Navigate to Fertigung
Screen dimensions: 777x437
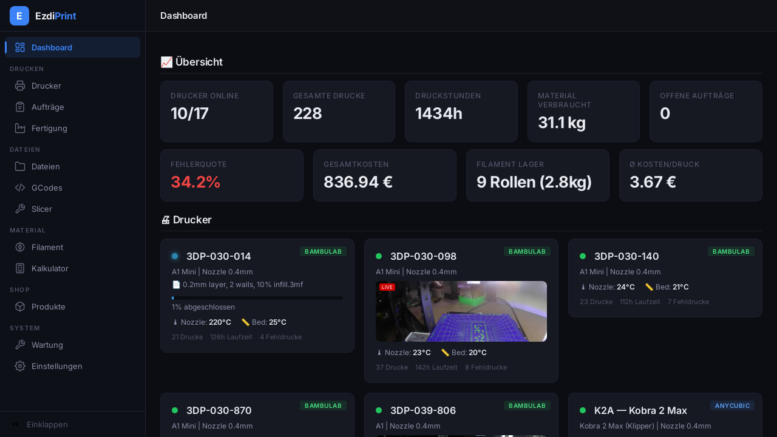pyautogui.click(x=73, y=128)
